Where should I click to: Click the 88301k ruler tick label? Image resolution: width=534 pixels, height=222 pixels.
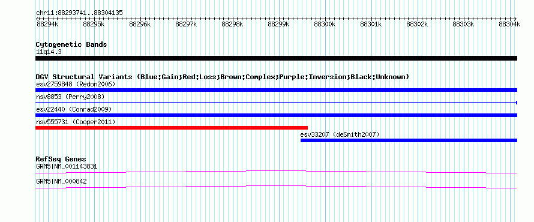371,24
